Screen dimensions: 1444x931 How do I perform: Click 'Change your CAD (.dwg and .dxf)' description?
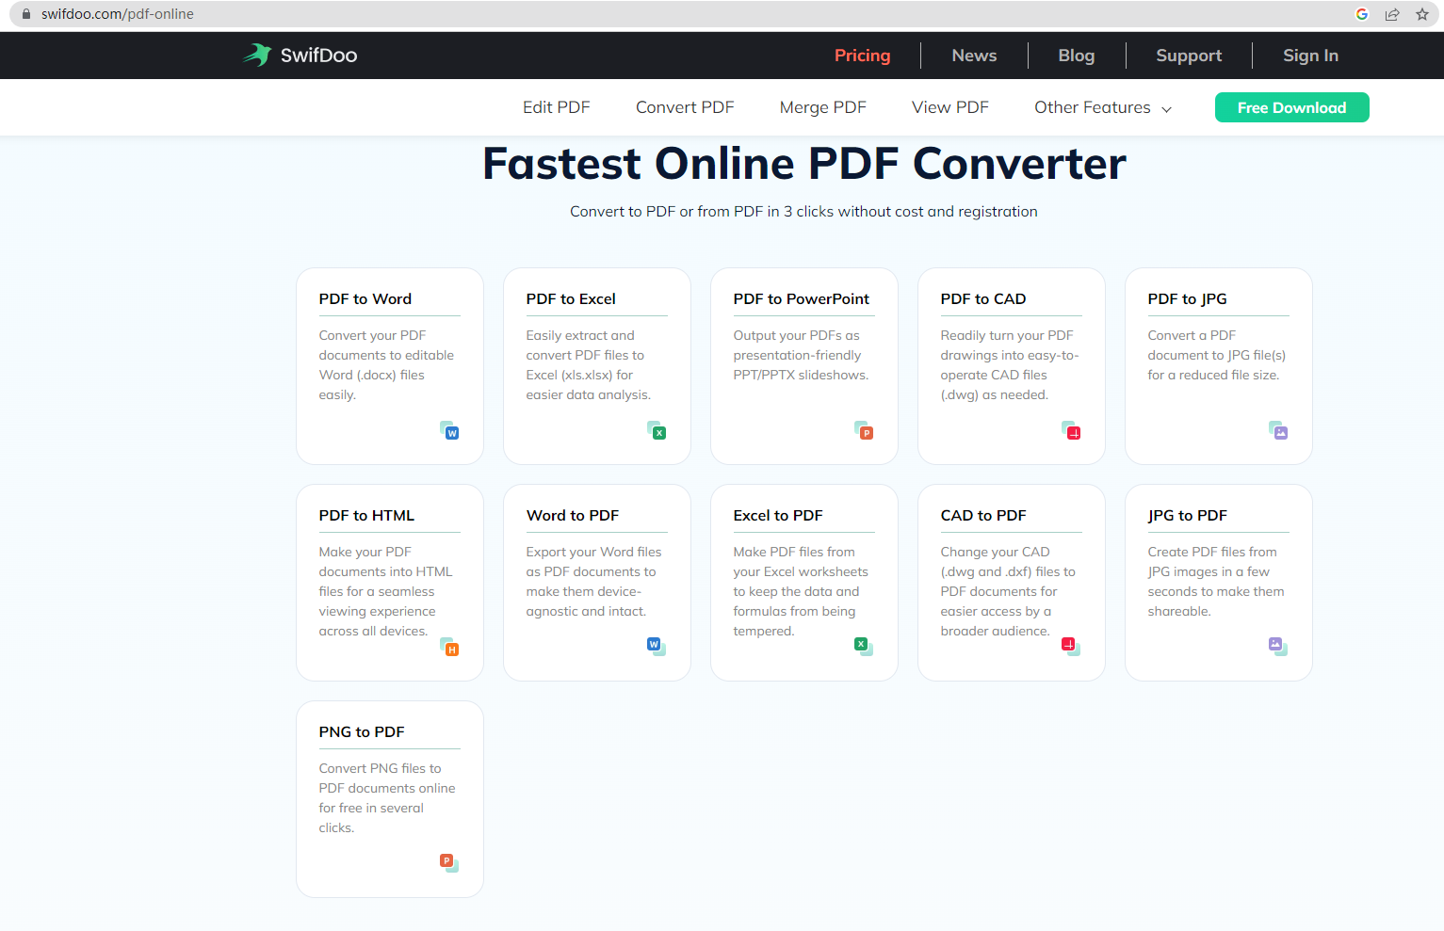point(1008,591)
